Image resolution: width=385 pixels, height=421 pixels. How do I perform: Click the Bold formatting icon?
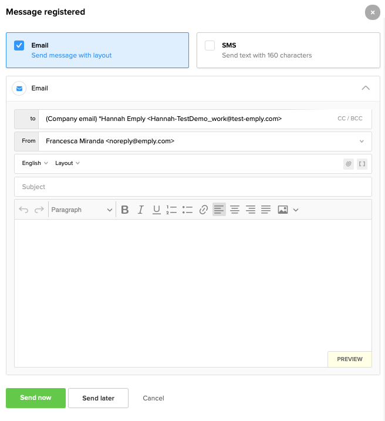click(x=124, y=210)
